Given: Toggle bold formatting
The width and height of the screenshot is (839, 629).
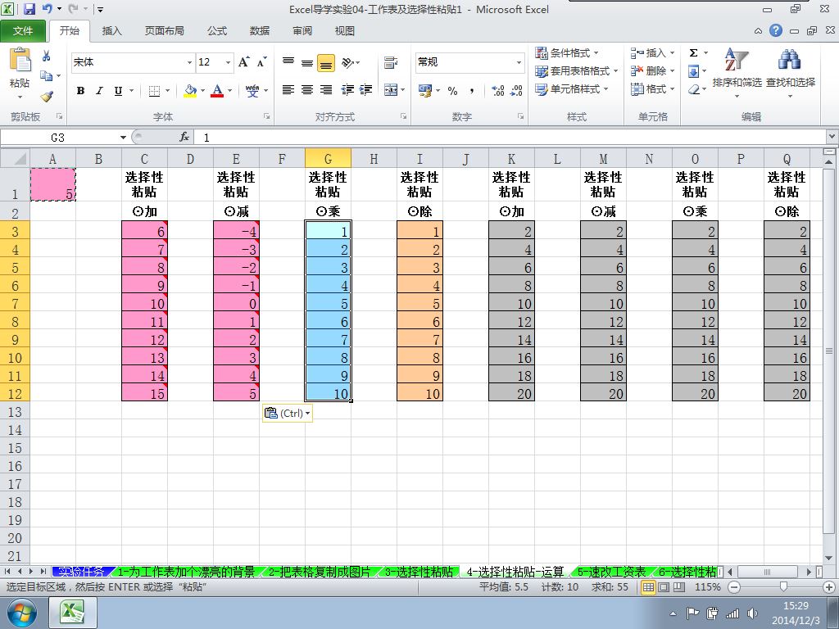Looking at the screenshot, I should (80, 90).
